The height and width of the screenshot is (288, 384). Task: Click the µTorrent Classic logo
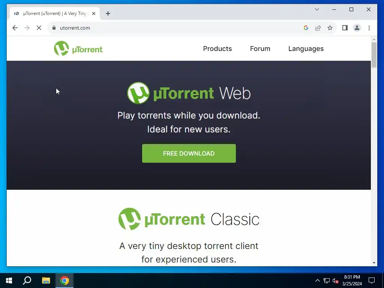coord(189,219)
